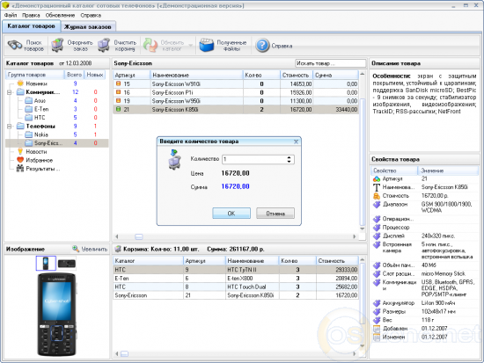Click the Свойство column header
Viewport: 484px width, 363px height.
coord(394,171)
